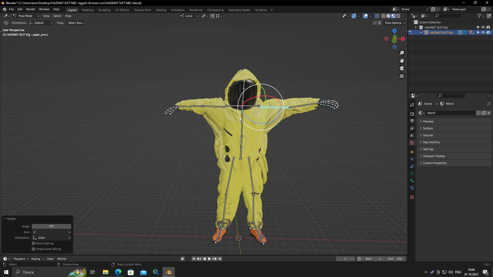
Task: Toggle X-ray display
Action: coord(377,16)
